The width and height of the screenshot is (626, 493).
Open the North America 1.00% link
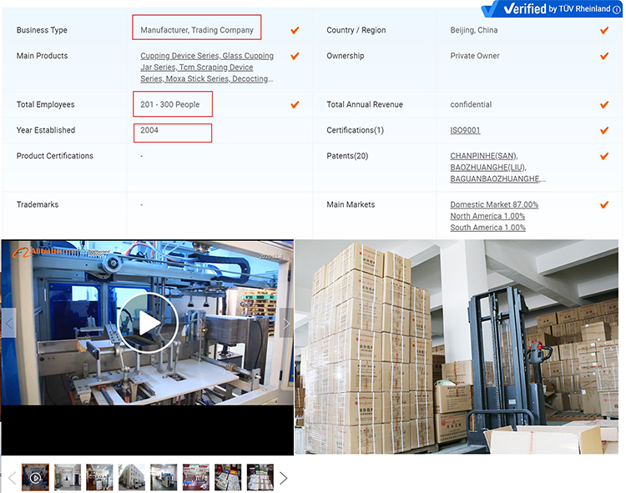pos(487,216)
